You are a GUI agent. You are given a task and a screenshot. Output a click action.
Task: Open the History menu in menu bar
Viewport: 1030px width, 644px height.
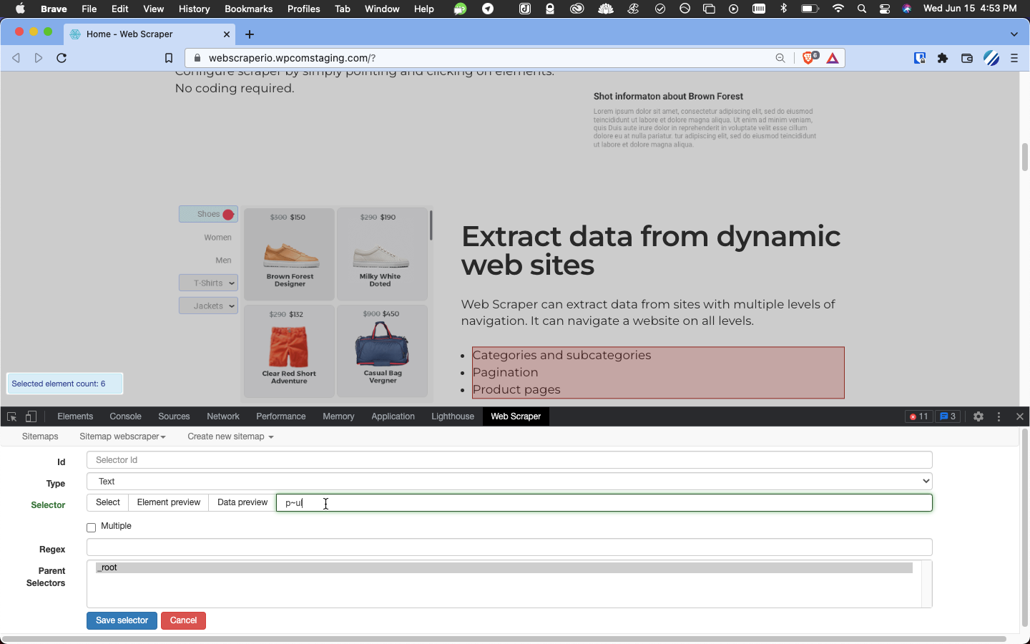click(194, 9)
